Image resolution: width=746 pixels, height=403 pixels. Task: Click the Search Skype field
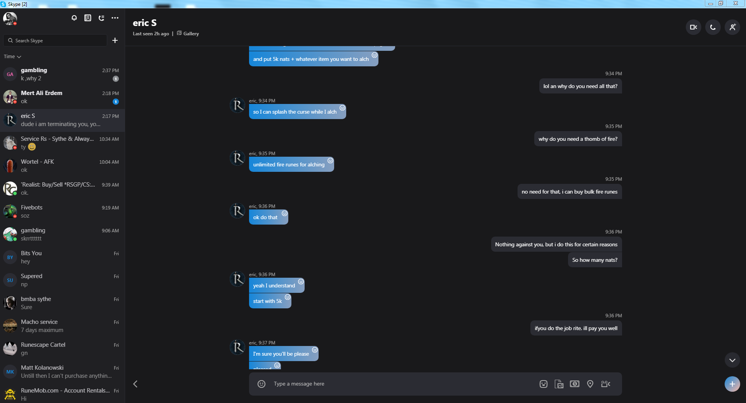pos(55,40)
